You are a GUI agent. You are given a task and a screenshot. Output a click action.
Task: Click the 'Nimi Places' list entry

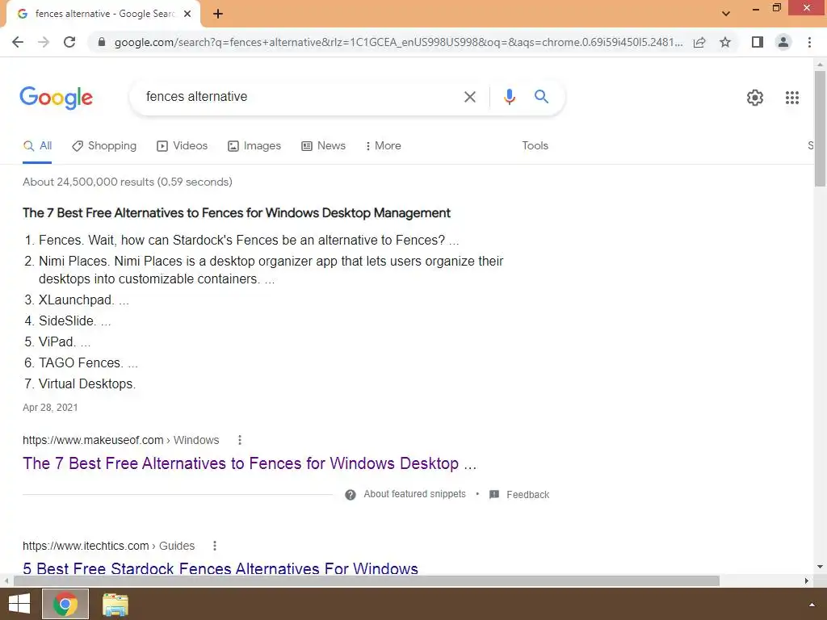[x=271, y=270]
